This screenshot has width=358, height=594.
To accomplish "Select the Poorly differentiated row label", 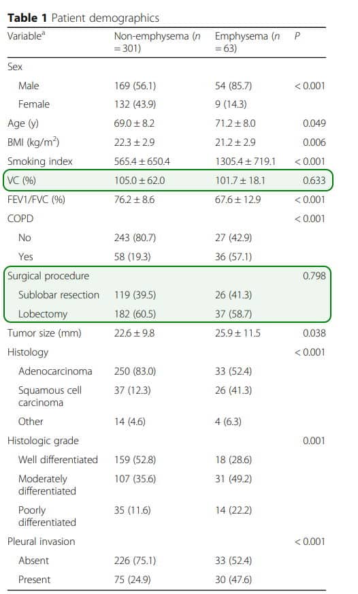I will [x=47, y=516].
